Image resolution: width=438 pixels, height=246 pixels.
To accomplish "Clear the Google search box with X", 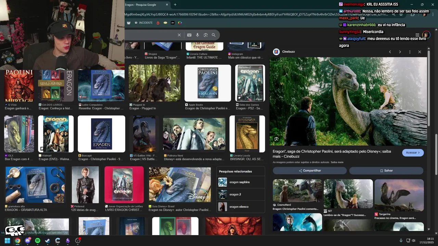I will (x=179, y=35).
